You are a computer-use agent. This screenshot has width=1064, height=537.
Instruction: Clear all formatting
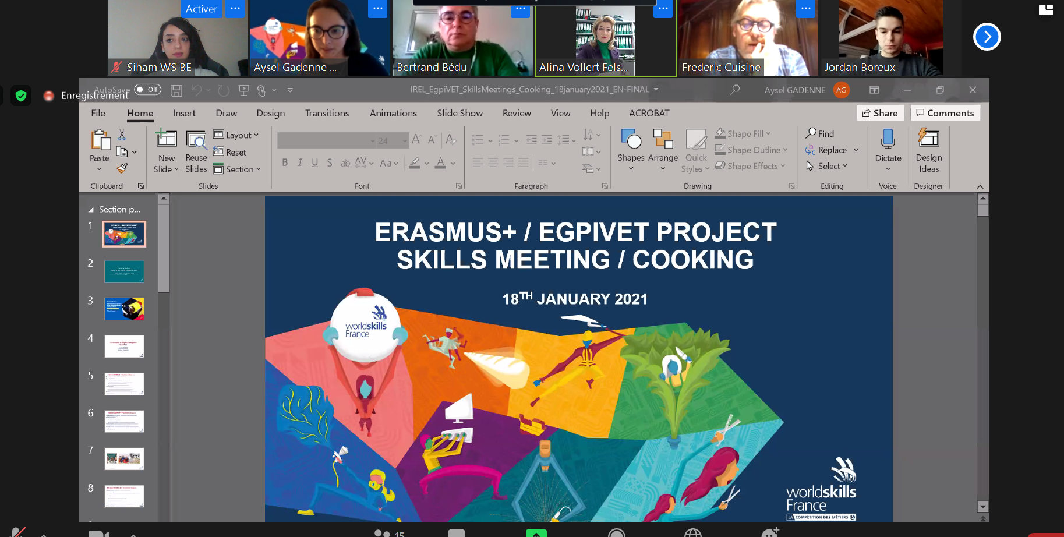450,140
